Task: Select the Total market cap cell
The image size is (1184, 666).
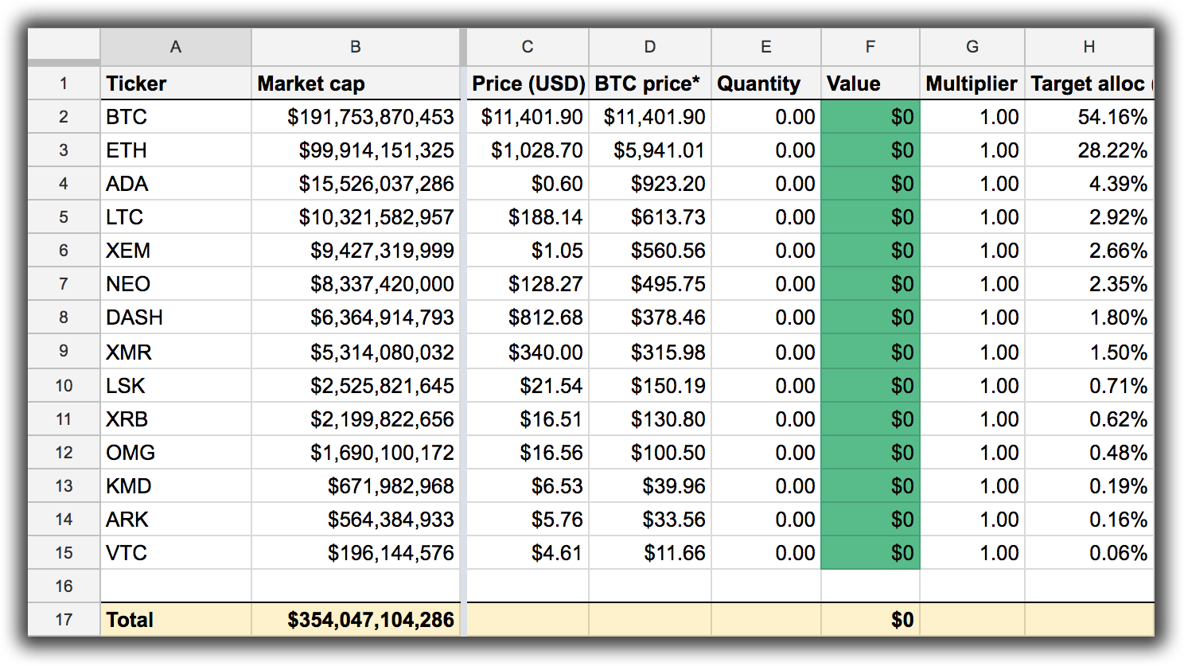Action: coord(355,620)
